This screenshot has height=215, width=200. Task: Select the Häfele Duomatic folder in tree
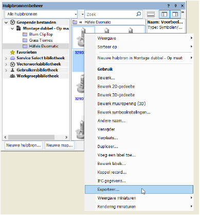point(44,46)
